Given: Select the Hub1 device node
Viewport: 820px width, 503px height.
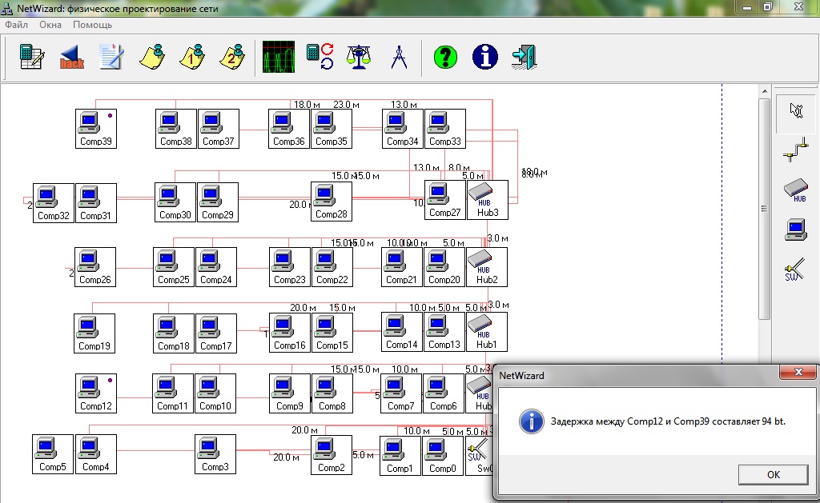Looking at the screenshot, I should point(486,332).
